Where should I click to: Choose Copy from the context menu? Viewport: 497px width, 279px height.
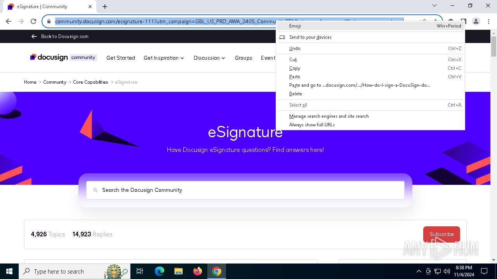(370, 68)
